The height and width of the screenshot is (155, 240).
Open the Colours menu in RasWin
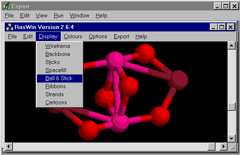(x=73, y=37)
